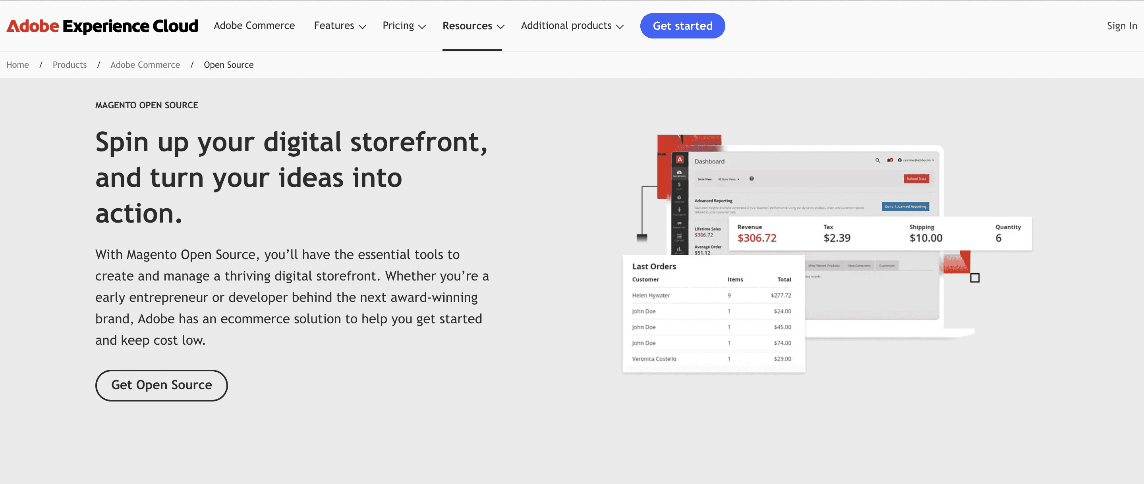Expand the Additional products dropdown
1144x484 pixels.
(572, 26)
